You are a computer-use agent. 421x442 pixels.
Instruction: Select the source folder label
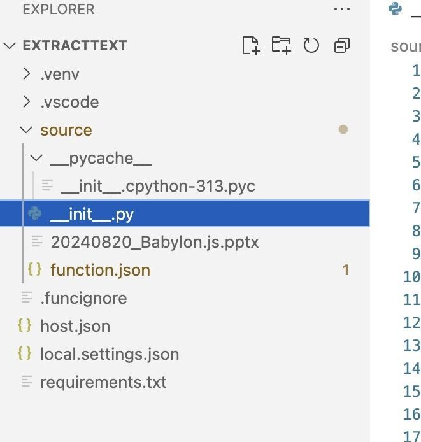[66, 131]
